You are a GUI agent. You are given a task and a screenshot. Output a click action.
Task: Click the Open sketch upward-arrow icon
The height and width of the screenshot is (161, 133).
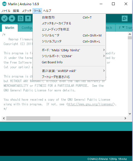[x=28, y=19]
